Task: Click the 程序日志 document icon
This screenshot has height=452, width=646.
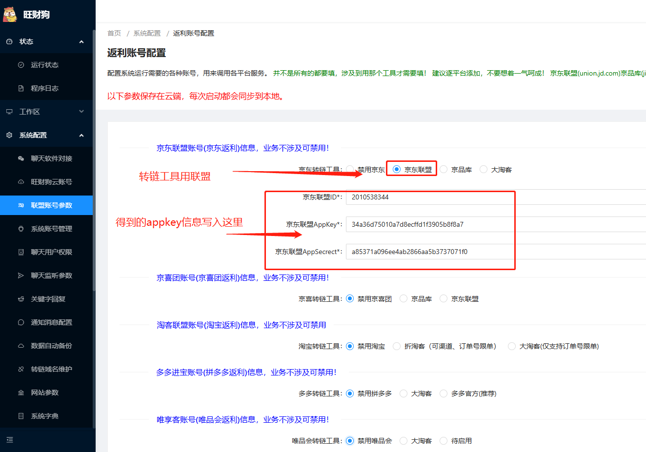Action: tap(21, 88)
